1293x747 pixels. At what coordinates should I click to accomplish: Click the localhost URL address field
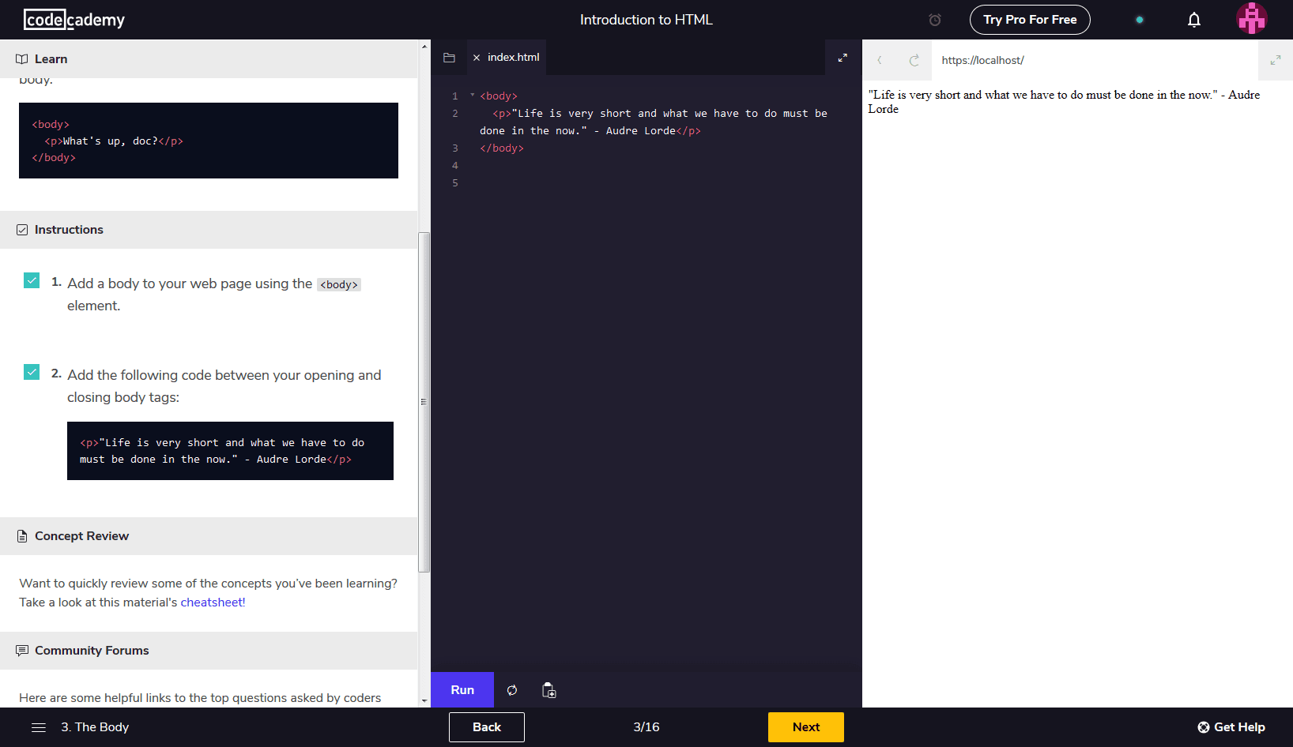click(x=1091, y=60)
